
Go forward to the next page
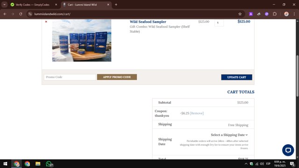(13, 14)
